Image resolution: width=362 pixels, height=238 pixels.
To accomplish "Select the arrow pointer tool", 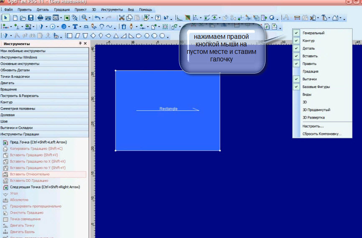I will click(6, 18).
